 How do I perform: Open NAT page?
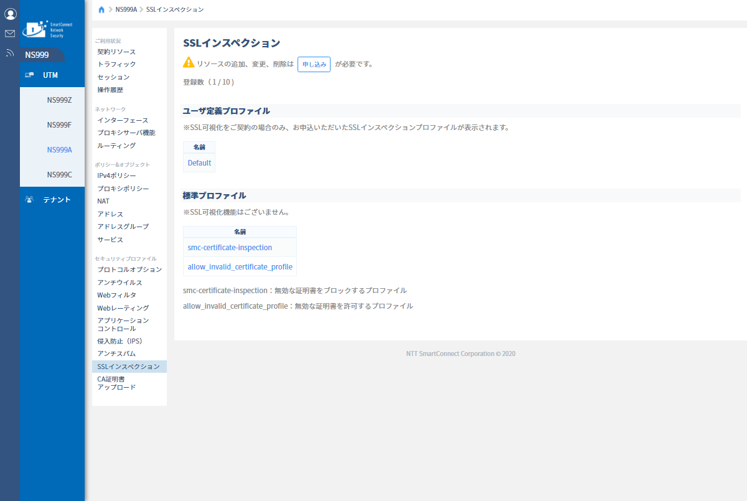(103, 201)
